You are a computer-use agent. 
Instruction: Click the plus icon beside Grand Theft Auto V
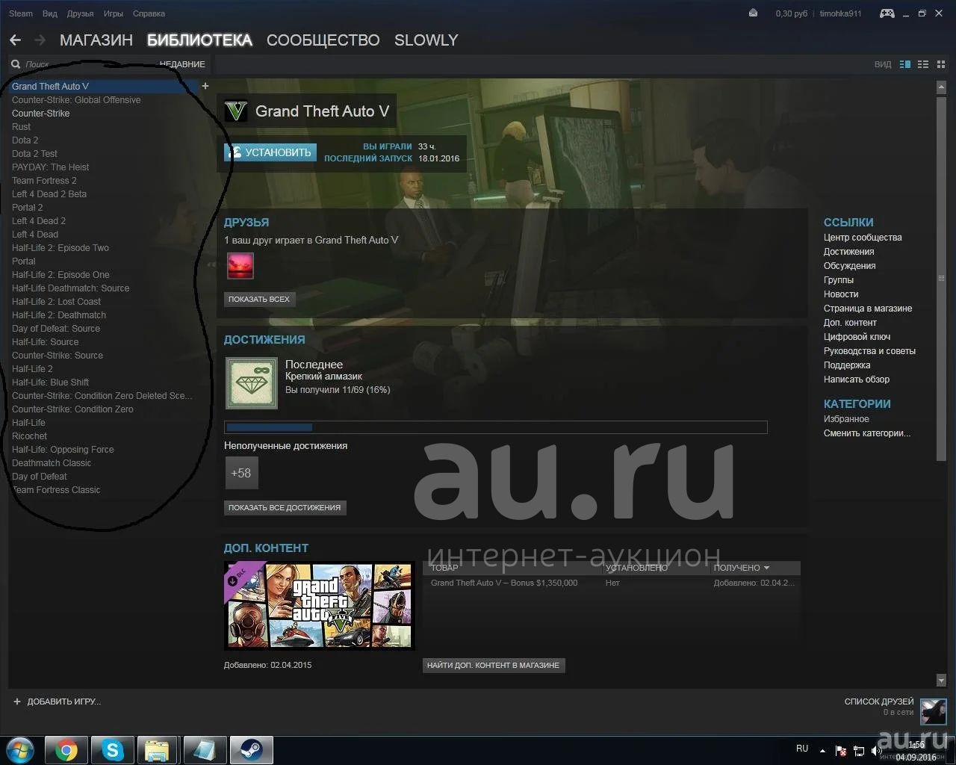point(205,86)
